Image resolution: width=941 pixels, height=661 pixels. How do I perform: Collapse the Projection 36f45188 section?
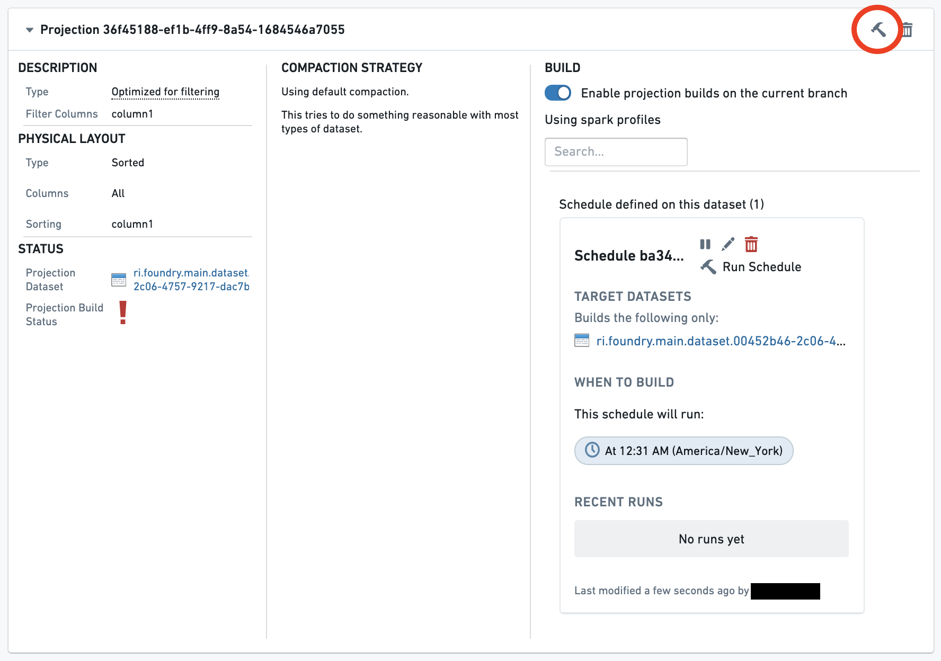[x=30, y=30]
